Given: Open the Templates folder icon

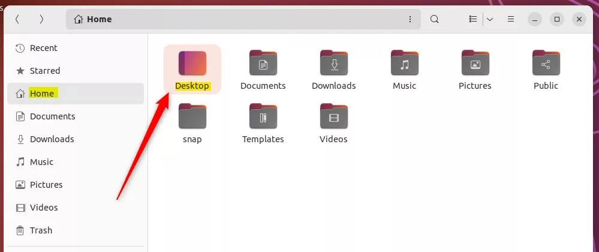Looking at the screenshot, I should tap(263, 116).
